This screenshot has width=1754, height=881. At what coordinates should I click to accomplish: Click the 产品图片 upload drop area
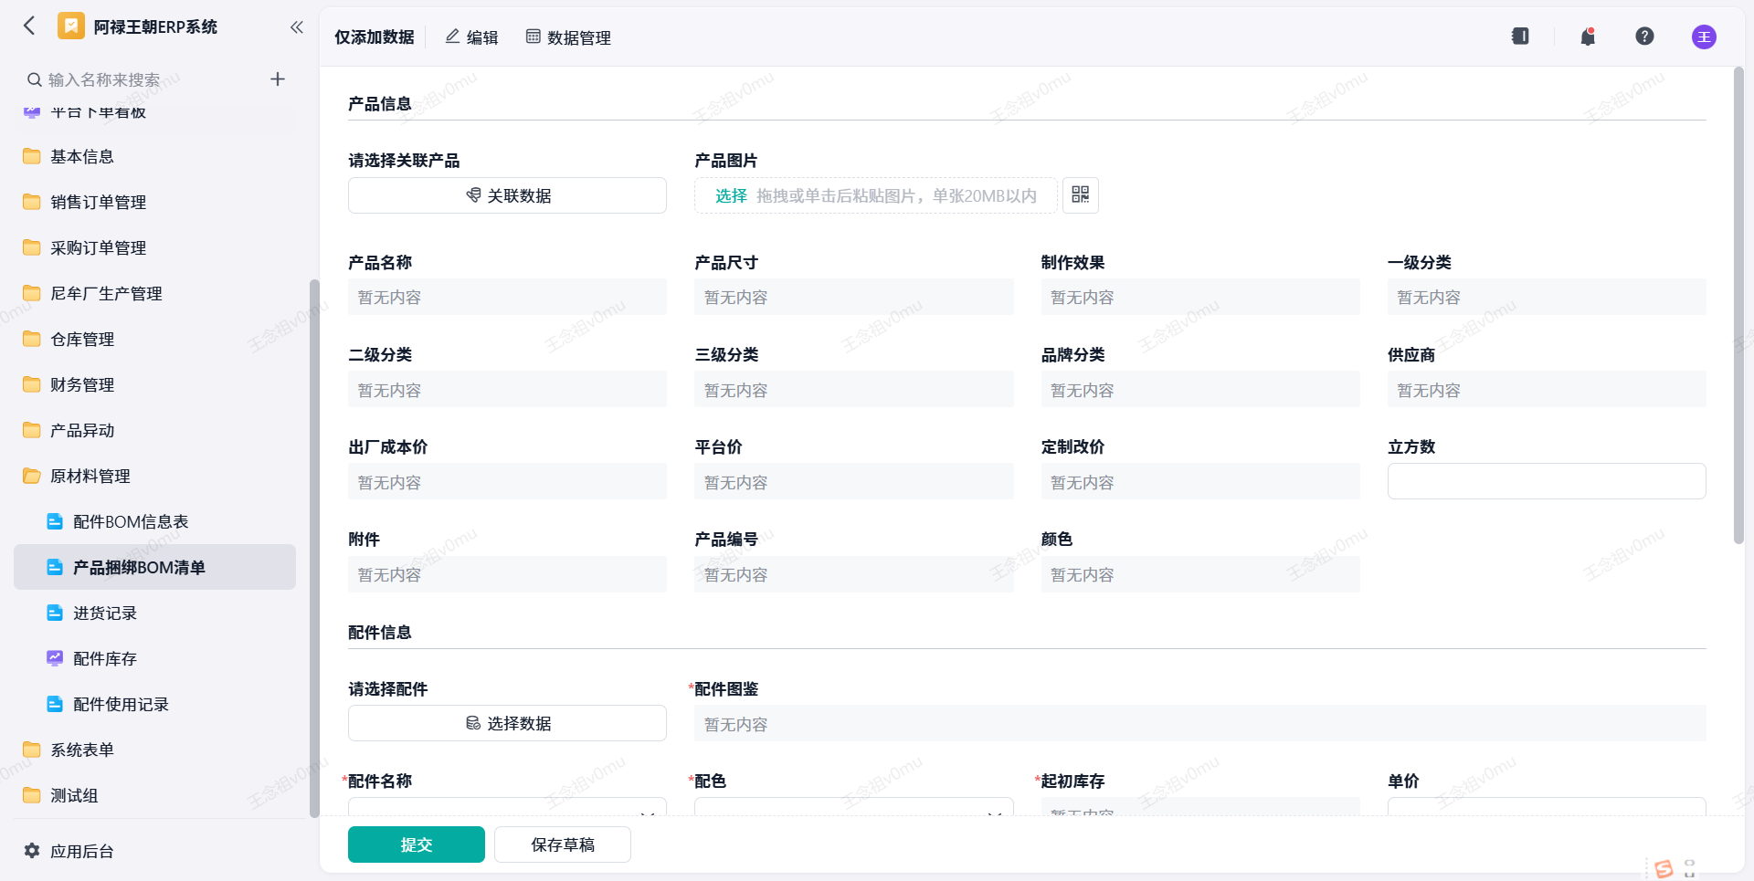[x=875, y=195]
